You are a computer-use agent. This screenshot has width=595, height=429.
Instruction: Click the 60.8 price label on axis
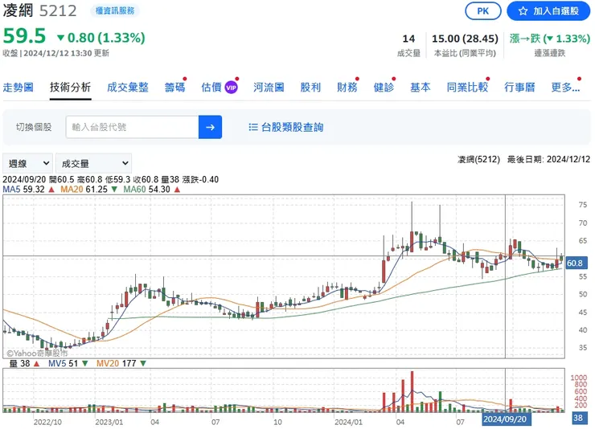[575, 263]
